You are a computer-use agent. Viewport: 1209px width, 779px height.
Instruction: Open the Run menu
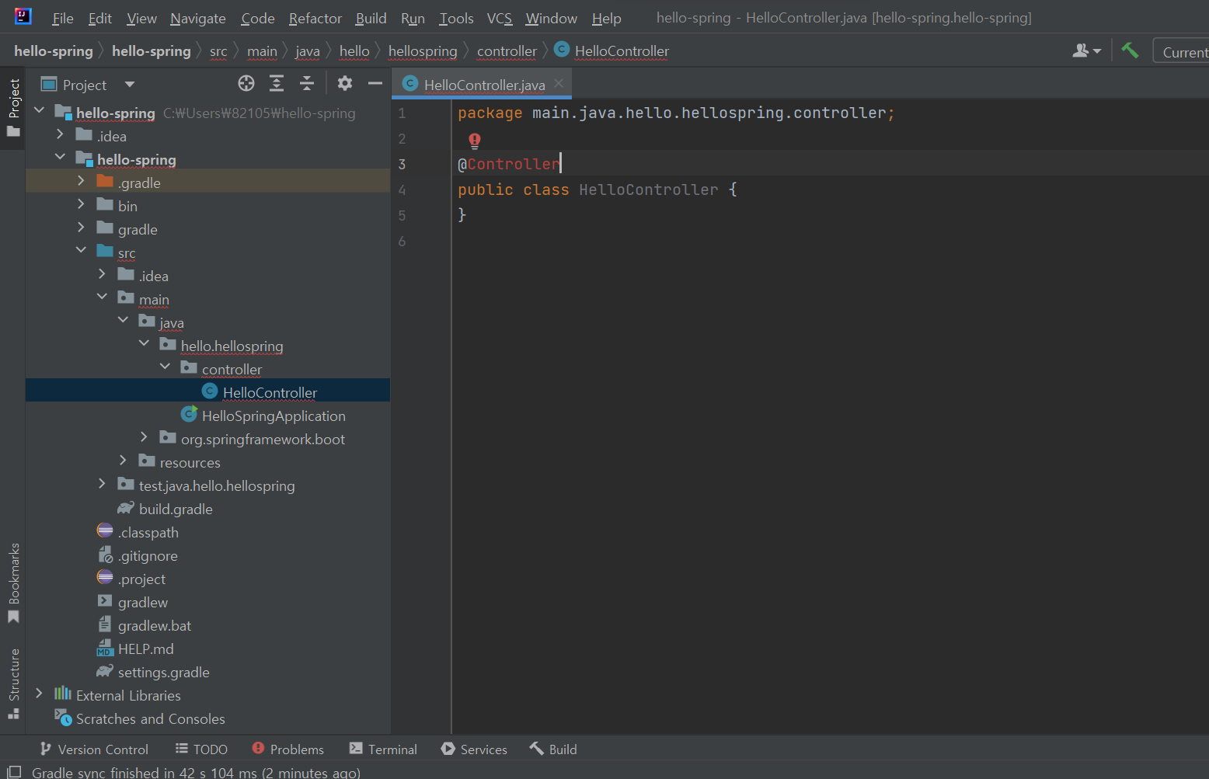(x=413, y=18)
